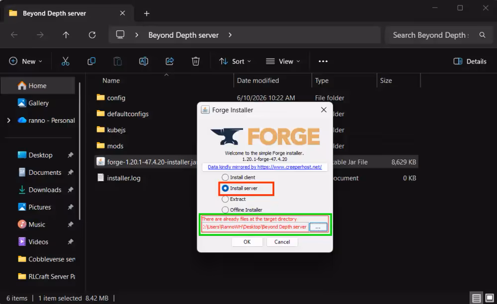Click the Share icon in toolbar
The height and width of the screenshot is (304, 497).
click(x=169, y=61)
